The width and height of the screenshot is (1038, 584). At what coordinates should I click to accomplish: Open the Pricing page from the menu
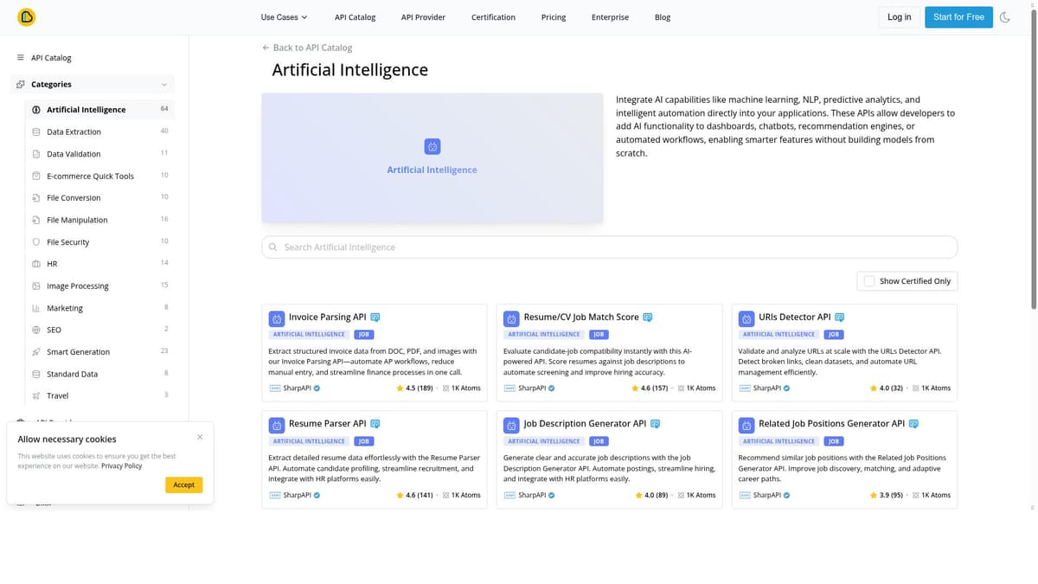coord(553,16)
